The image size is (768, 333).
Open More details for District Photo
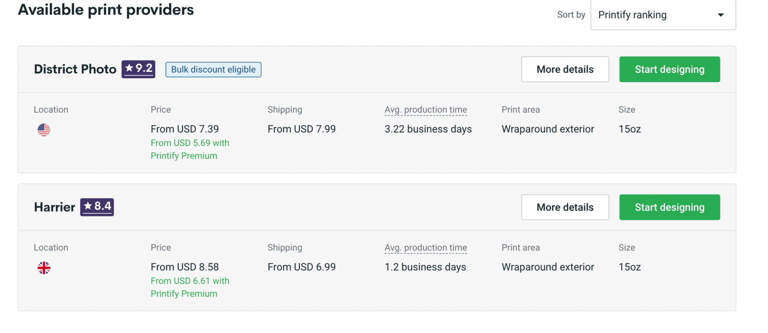(565, 70)
